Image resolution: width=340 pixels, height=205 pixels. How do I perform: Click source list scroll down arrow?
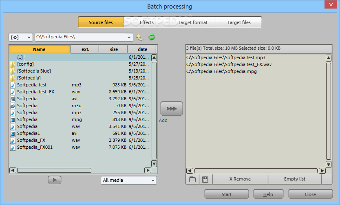154,163
